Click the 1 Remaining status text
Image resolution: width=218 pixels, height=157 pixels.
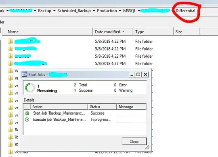pos(47,88)
